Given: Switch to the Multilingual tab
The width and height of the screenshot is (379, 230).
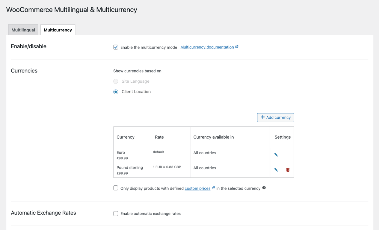Looking at the screenshot, I should [x=23, y=30].
